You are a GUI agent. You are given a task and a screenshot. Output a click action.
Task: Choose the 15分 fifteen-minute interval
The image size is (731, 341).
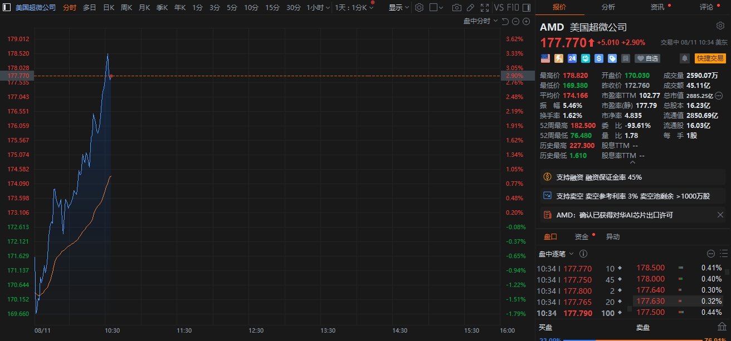click(x=272, y=8)
